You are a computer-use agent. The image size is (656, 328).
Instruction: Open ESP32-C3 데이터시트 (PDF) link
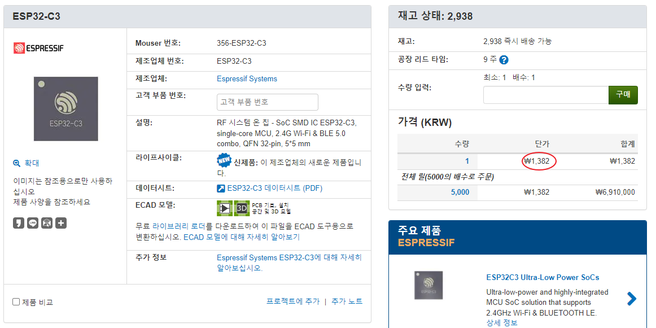pos(275,188)
